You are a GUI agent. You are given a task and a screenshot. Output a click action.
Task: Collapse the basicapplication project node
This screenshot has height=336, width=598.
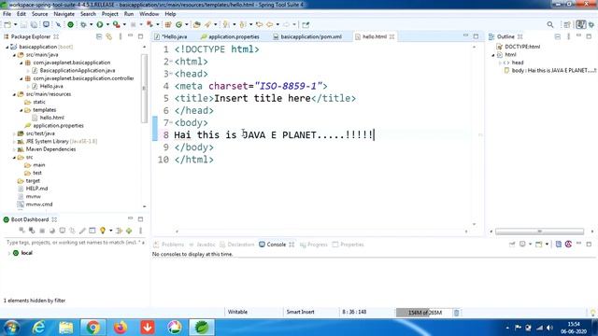(7, 47)
